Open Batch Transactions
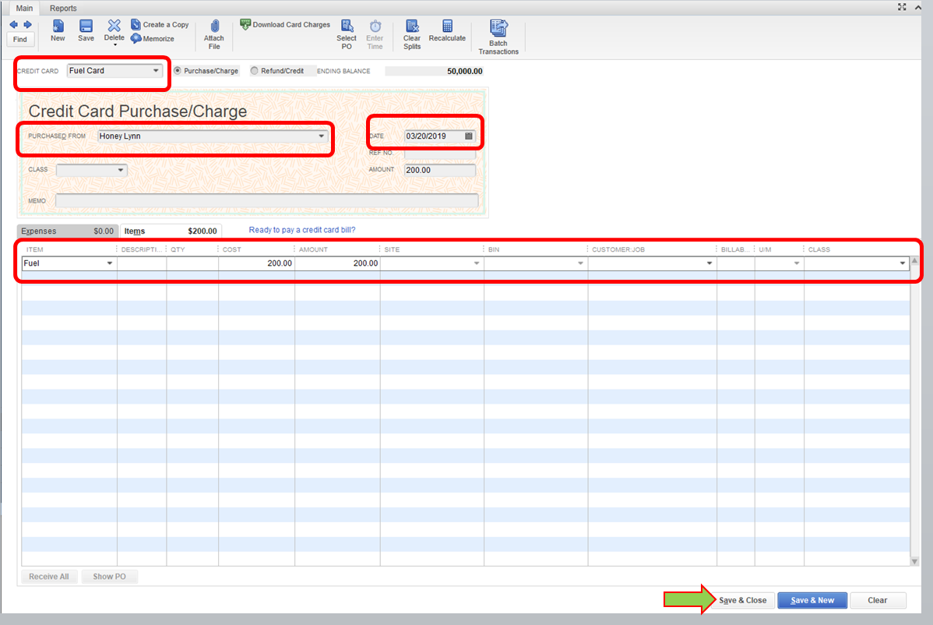Image resolution: width=933 pixels, height=625 pixels. tap(498, 37)
